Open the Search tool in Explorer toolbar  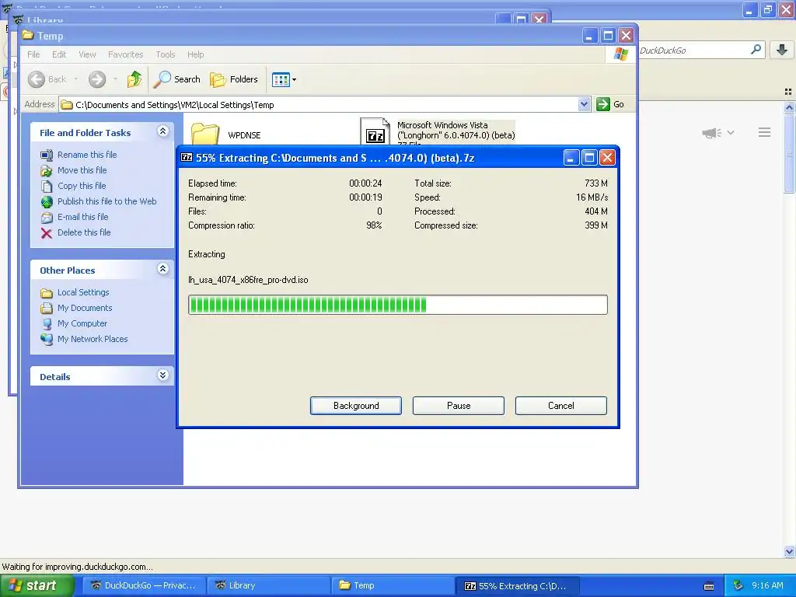(x=177, y=79)
